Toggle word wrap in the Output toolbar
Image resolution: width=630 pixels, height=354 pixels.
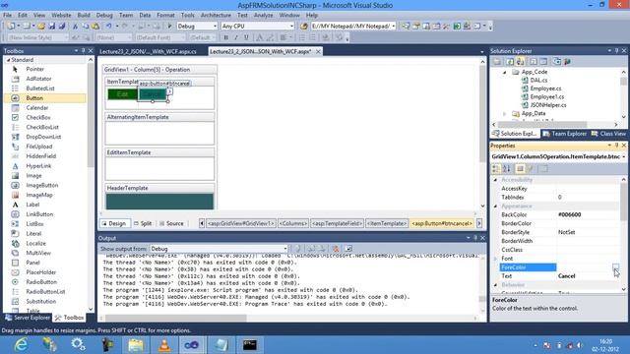click(347, 249)
